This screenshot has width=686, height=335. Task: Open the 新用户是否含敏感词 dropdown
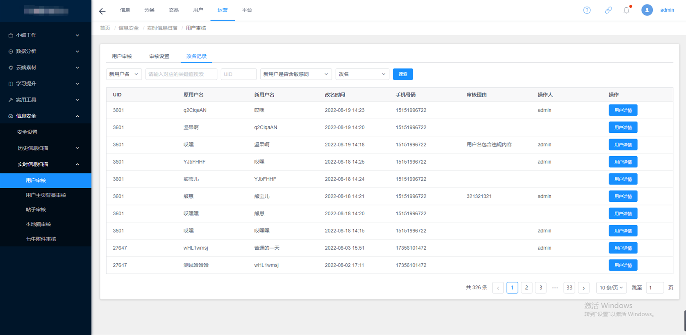click(x=296, y=74)
